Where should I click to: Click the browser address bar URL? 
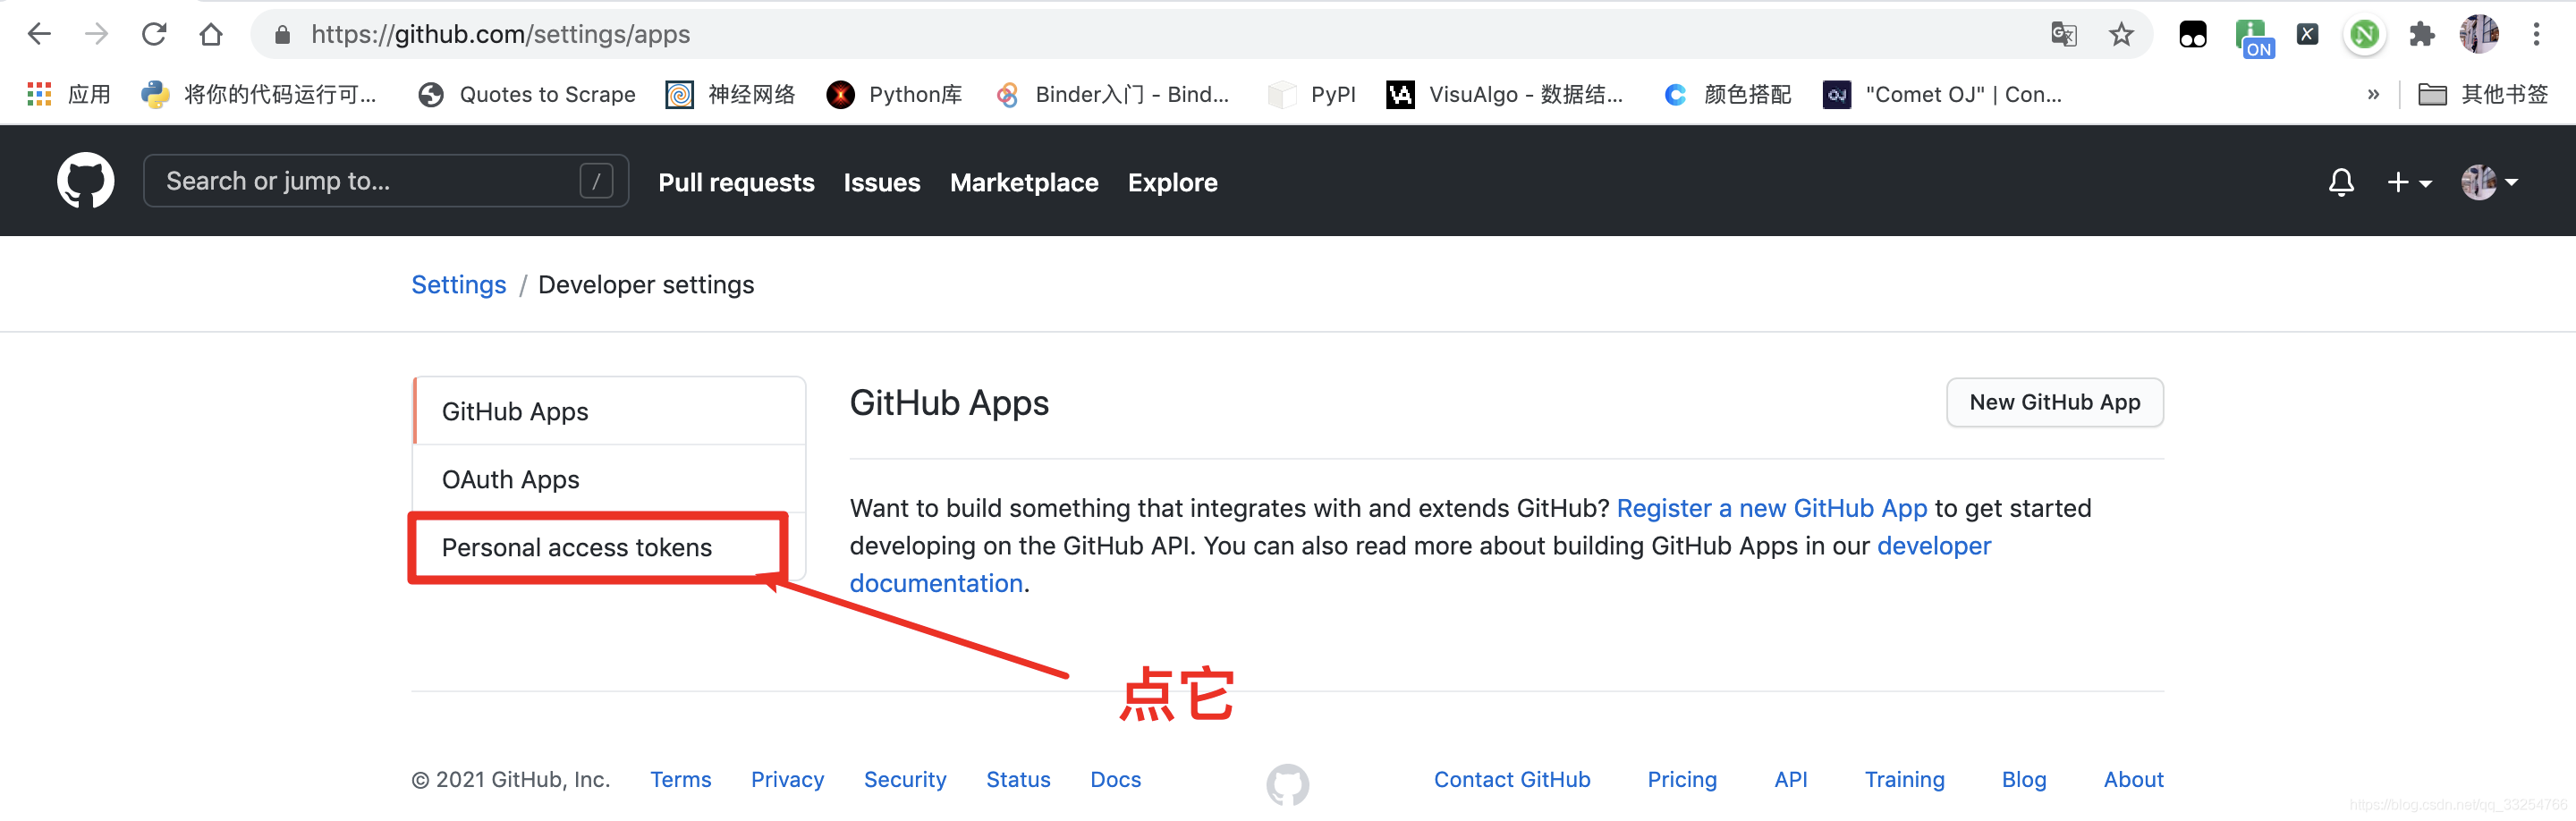point(500,35)
